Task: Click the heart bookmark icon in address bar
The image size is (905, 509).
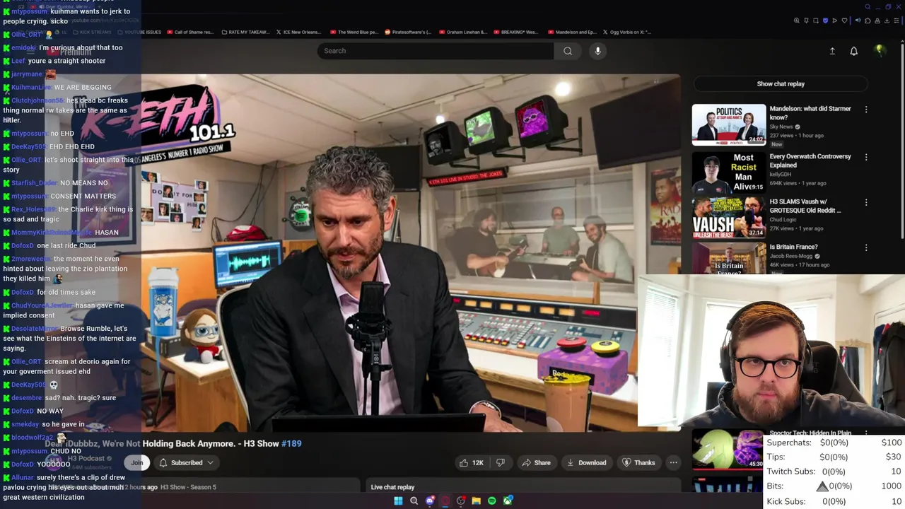Action: (x=844, y=21)
